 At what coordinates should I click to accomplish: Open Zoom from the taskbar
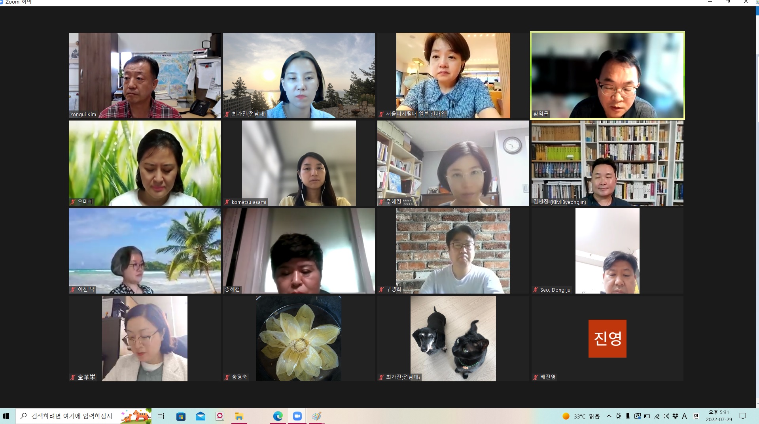coord(297,416)
